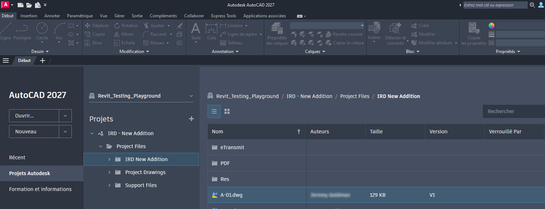
Task: Click Détecter et convertir tool
Action: pyautogui.click(x=396, y=34)
